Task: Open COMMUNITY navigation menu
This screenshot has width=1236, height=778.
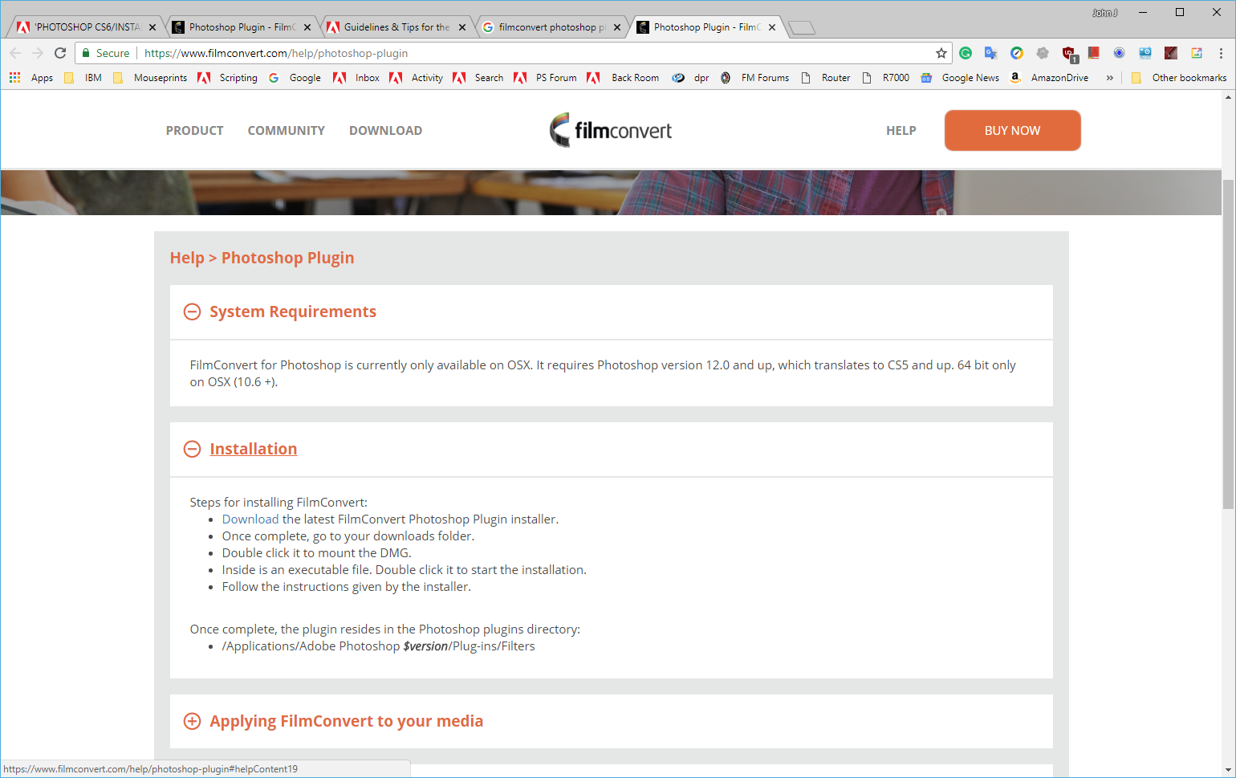Action: (x=286, y=130)
